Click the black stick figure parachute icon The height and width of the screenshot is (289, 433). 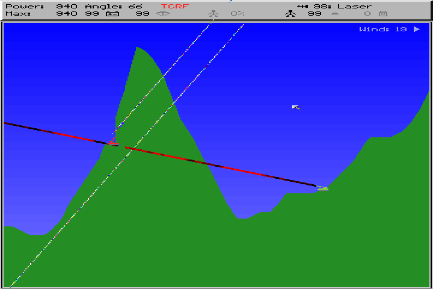click(x=290, y=13)
